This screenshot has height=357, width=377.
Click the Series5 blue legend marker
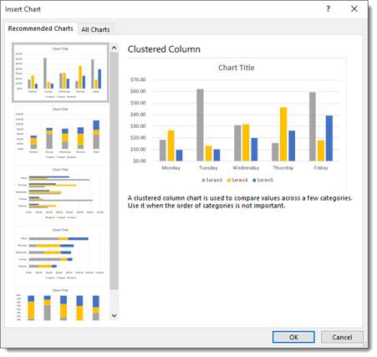(x=254, y=181)
